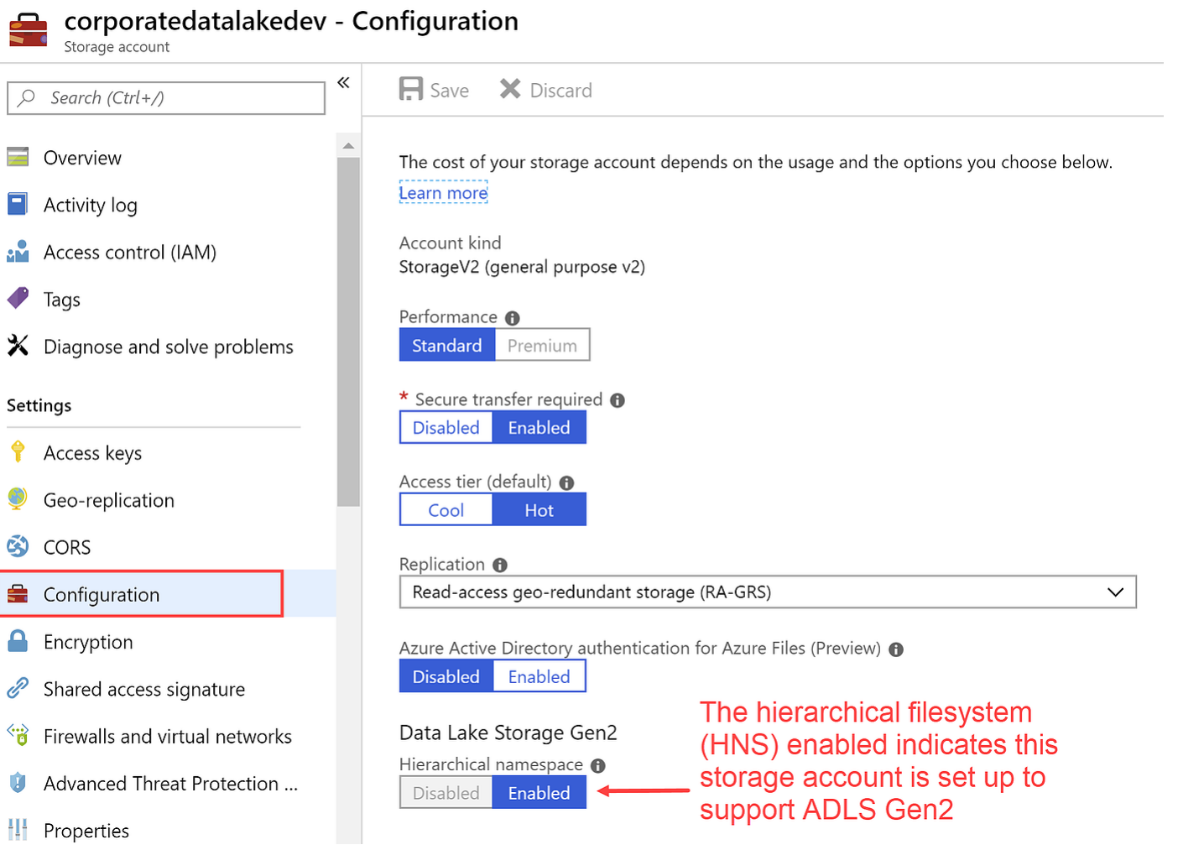Open the Replication dropdown
Viewport: 1204px width, 850px height.
coord(768,592)
